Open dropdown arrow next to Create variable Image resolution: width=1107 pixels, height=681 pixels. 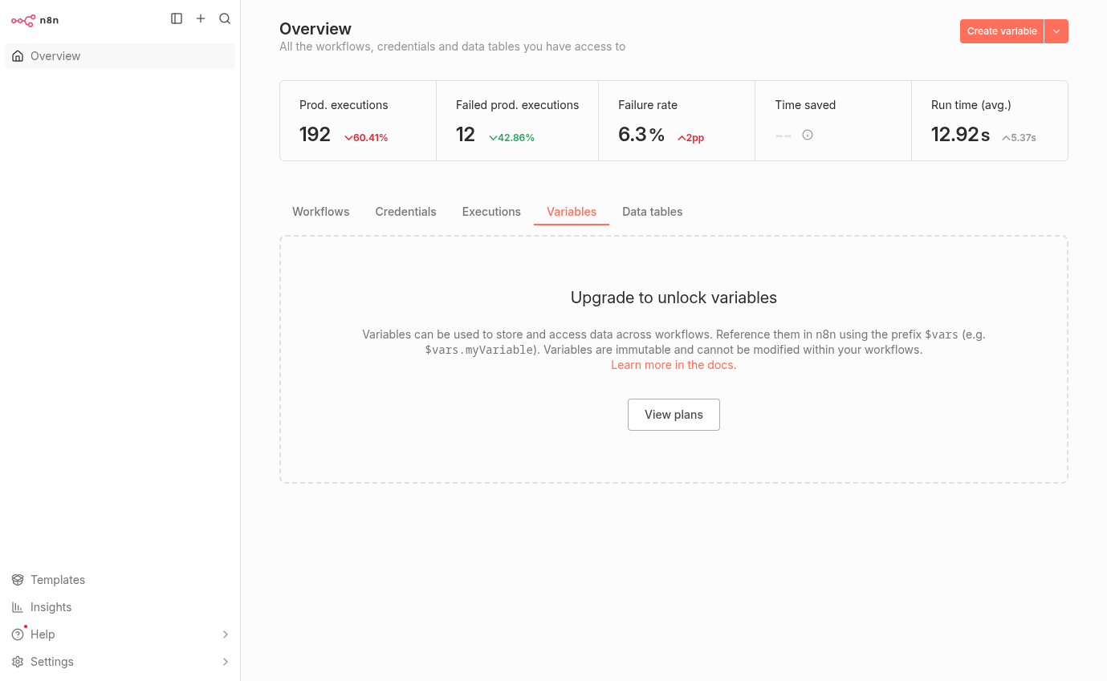coord(1056,31)
